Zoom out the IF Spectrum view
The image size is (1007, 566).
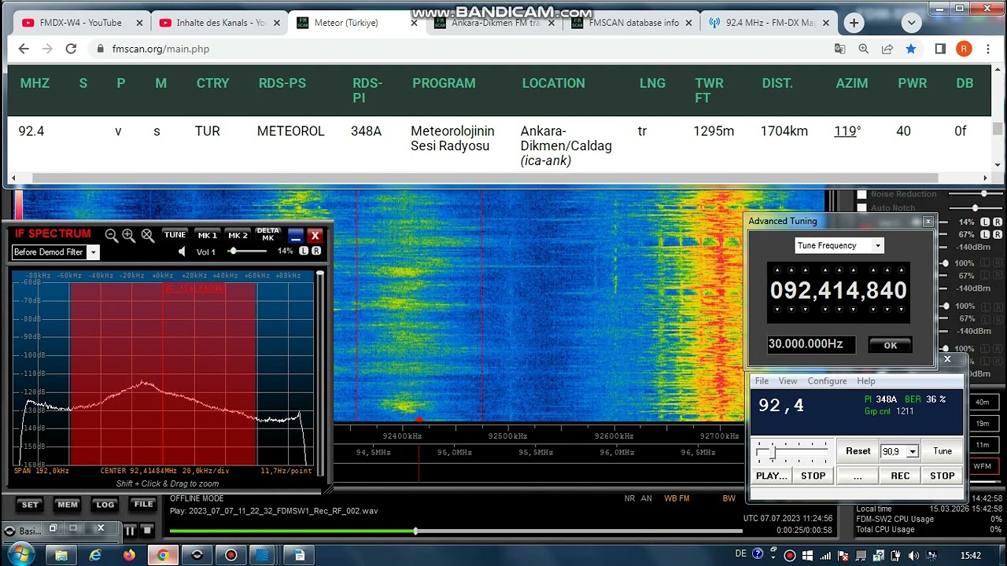[x=112, y=235]
